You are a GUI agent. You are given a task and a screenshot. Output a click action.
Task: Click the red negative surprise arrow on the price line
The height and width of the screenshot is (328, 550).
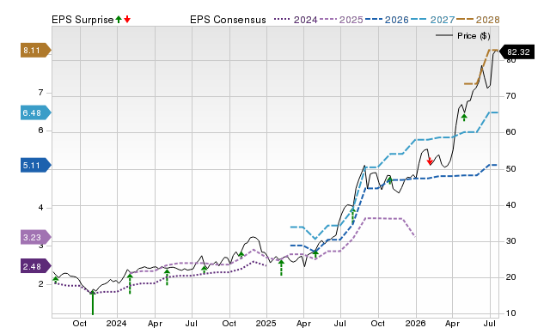pos(430,161)
